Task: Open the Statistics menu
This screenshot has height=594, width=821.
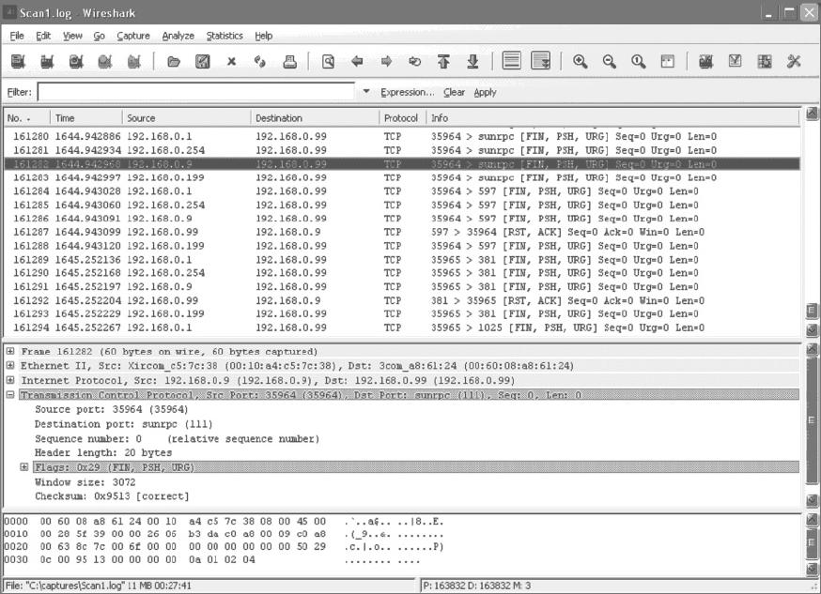Action: pyautogui.click(x=225, y=36)
